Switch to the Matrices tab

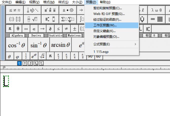(x=74, y=35)
